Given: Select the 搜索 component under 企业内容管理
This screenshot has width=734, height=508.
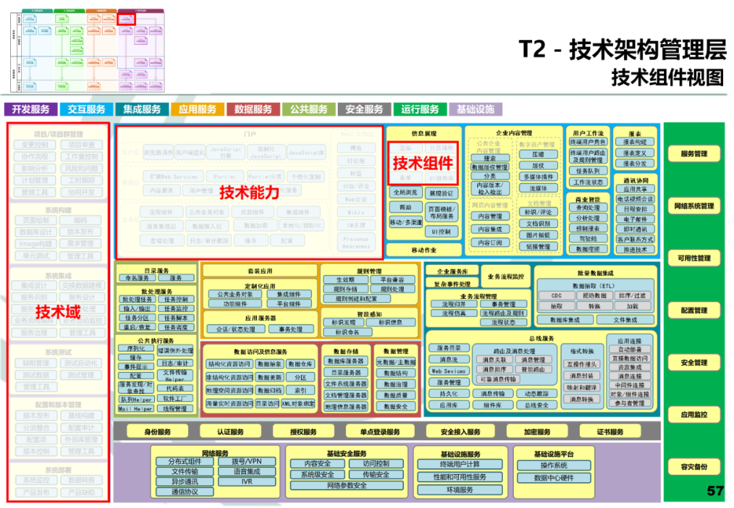Looking at the screenshot, I should point(491,158).
